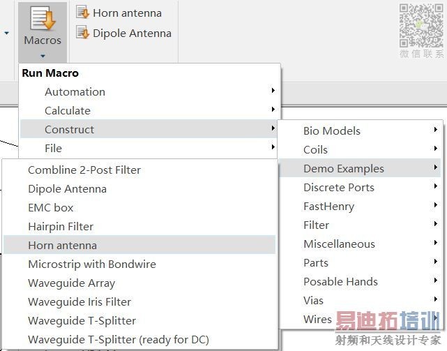
Task: Click the Macros ribbon icon
Action: tap(43, 19)
